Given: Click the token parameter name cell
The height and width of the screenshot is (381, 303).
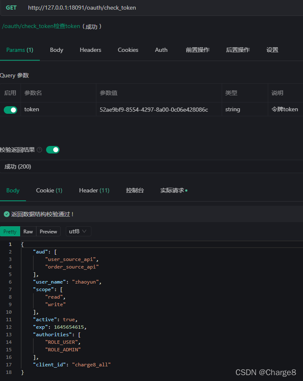Looking at the screenshot, I should pos(58,109).
